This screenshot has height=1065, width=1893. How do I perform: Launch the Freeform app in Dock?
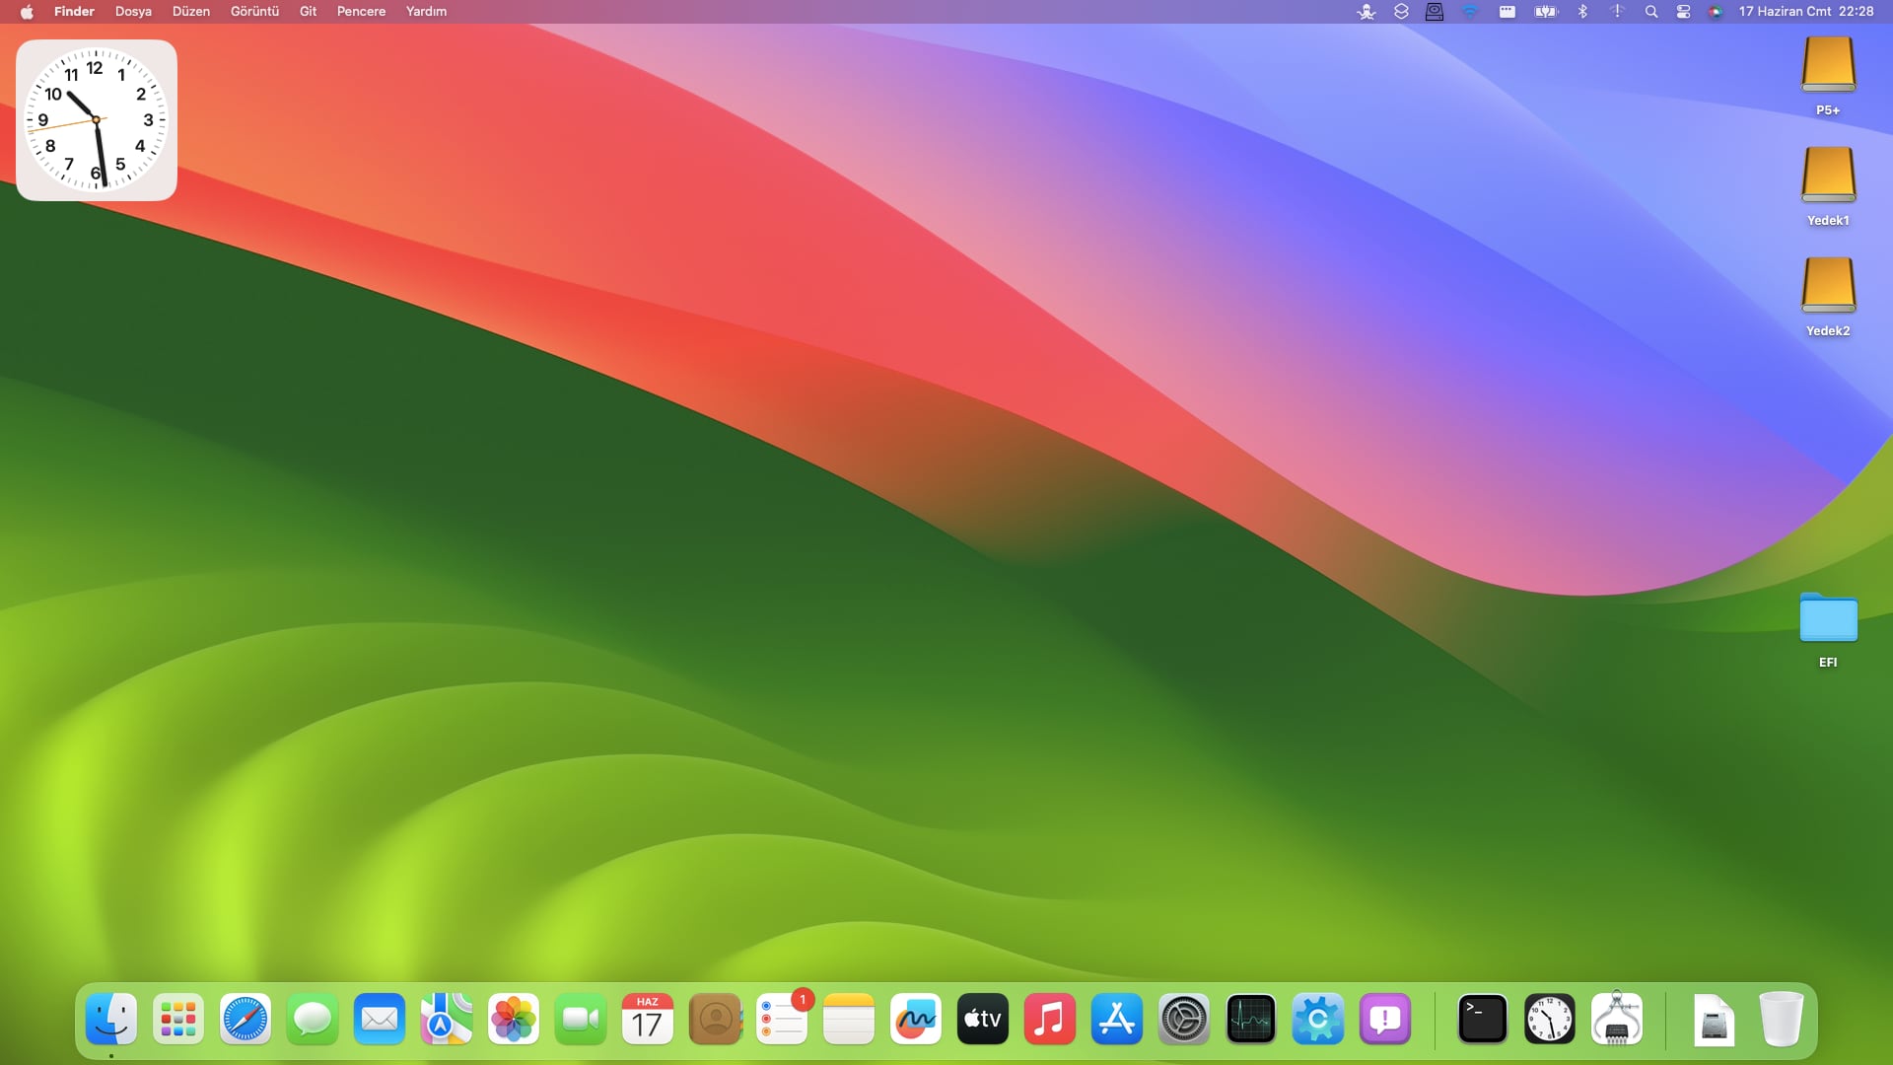point(915,1020)
